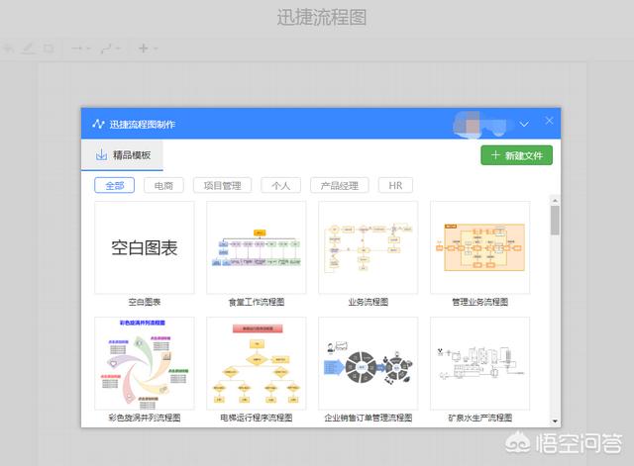Pick the 业务流程图 template thumbnail

point(369,247)
